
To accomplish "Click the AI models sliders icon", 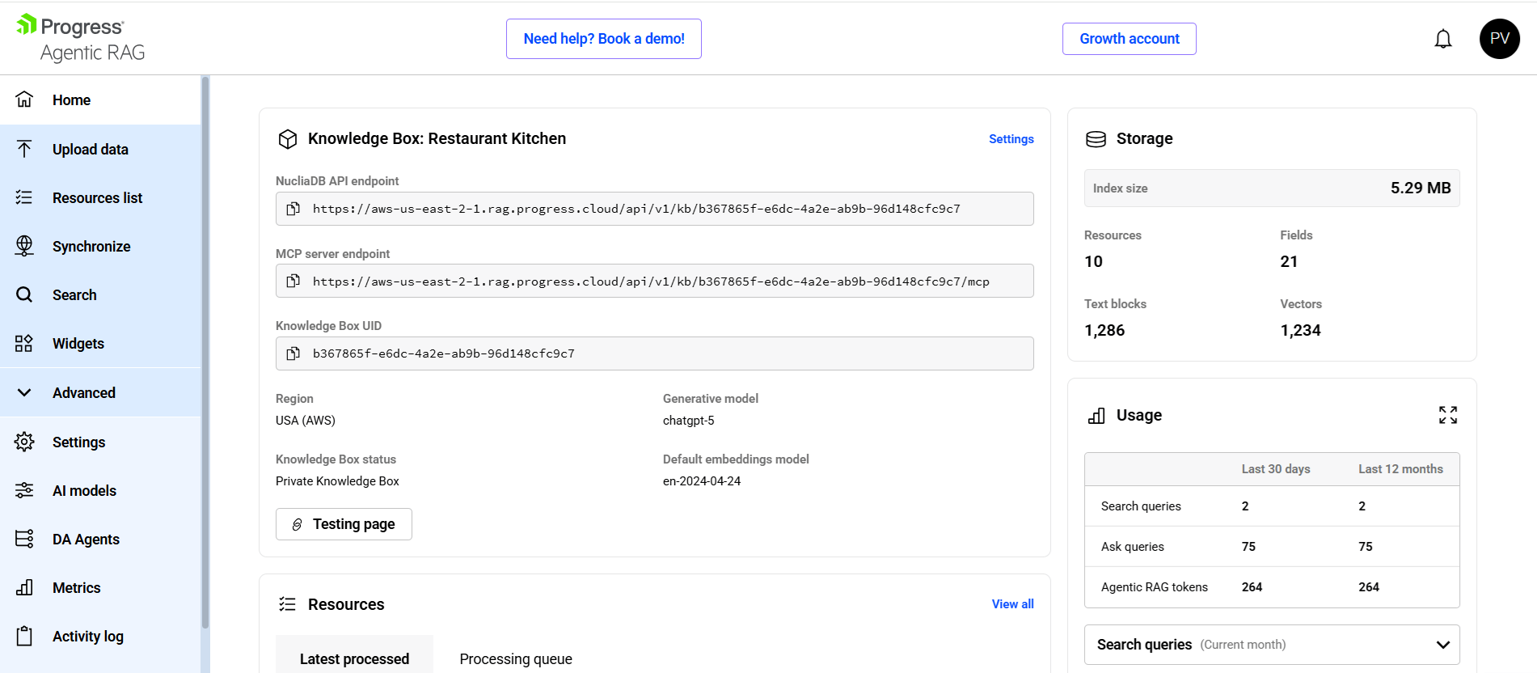I will point(24,490).
